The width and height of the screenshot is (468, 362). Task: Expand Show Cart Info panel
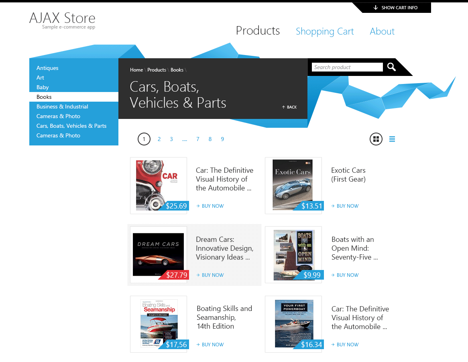click(x=395, y=8)
